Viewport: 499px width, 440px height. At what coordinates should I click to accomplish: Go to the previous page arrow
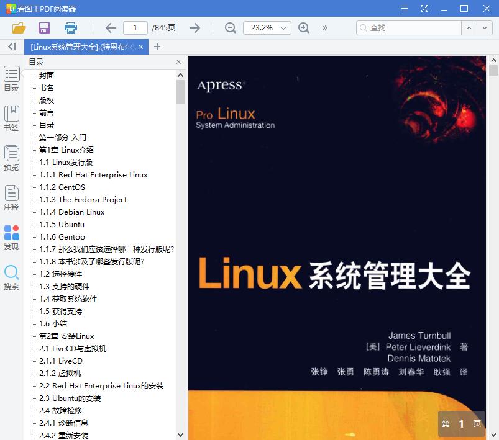(x=111, y=28)
